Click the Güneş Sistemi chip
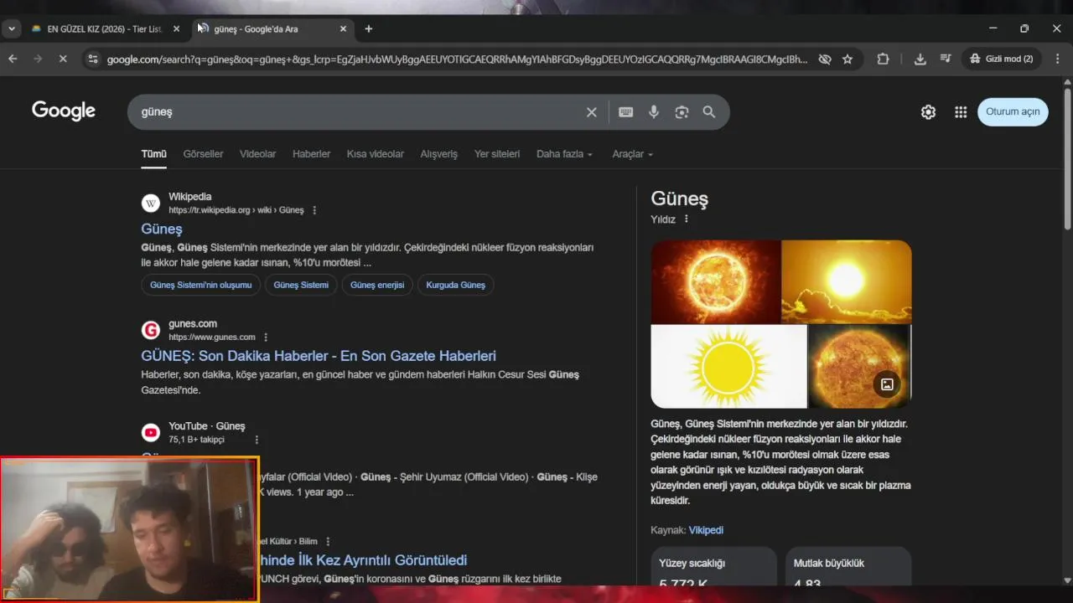The width and height of the screenshot is (1073, 603). tap(301, 285)
